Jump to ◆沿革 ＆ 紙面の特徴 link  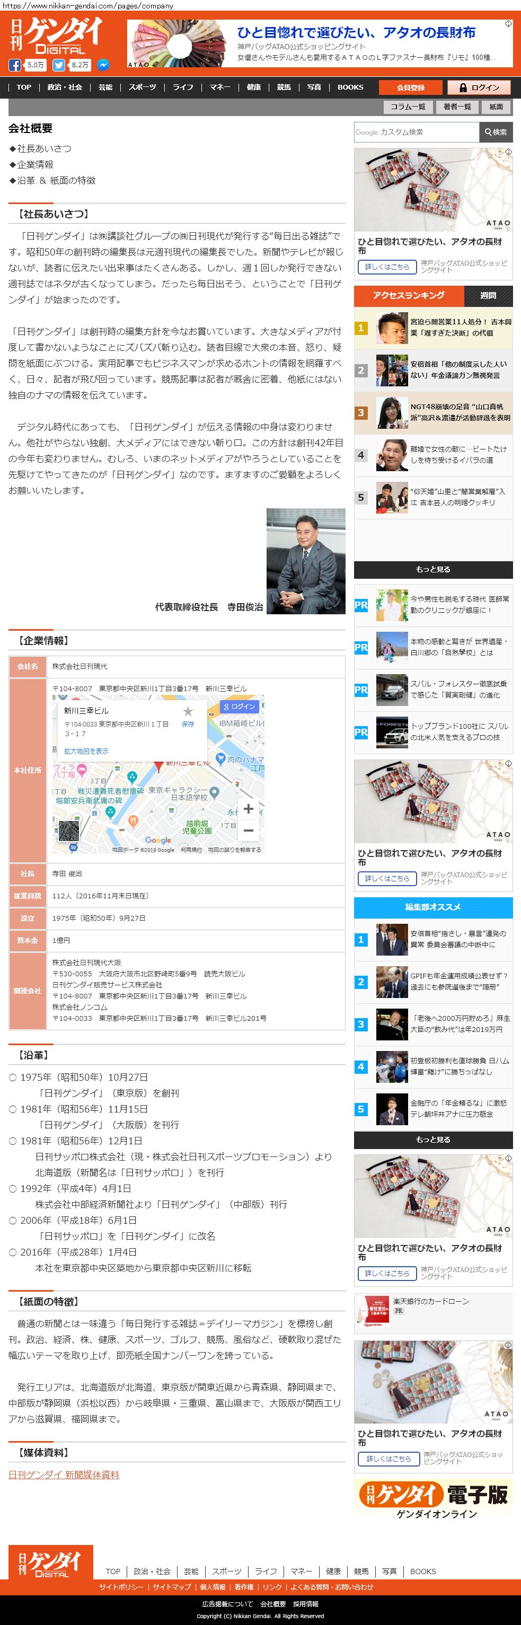tap(52, 180)
